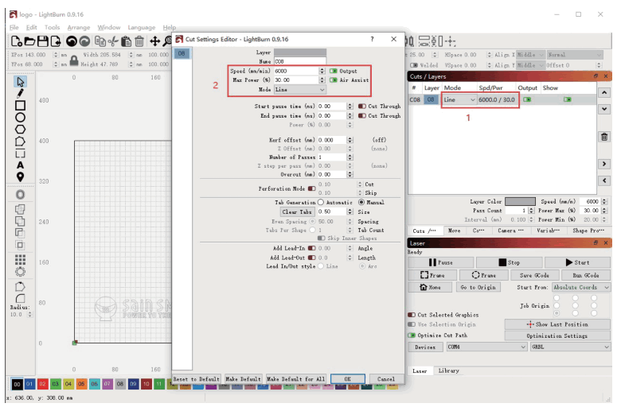
Task: Click the Open folder icon
Action: coord(29,41)
